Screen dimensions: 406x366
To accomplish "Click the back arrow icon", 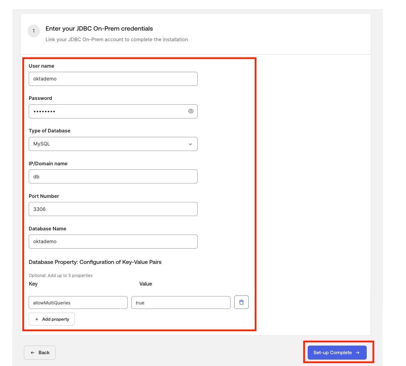I will coord(32,352).
